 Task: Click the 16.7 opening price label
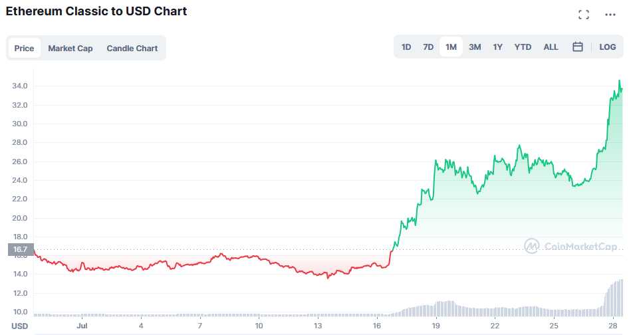20,250
